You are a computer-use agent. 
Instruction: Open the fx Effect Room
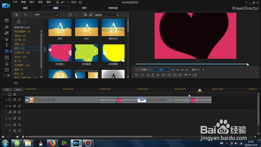[7, 27]
